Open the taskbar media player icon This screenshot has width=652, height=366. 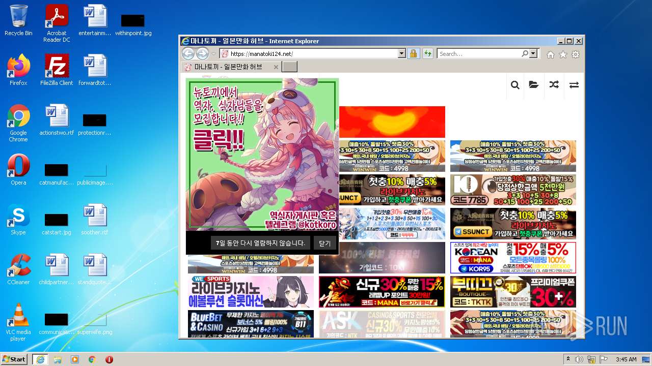coord(75,359)
